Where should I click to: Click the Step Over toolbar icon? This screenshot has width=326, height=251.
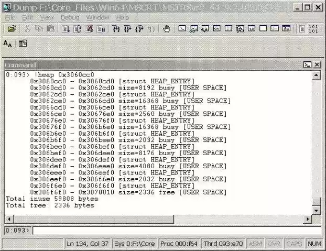point(128,29)
